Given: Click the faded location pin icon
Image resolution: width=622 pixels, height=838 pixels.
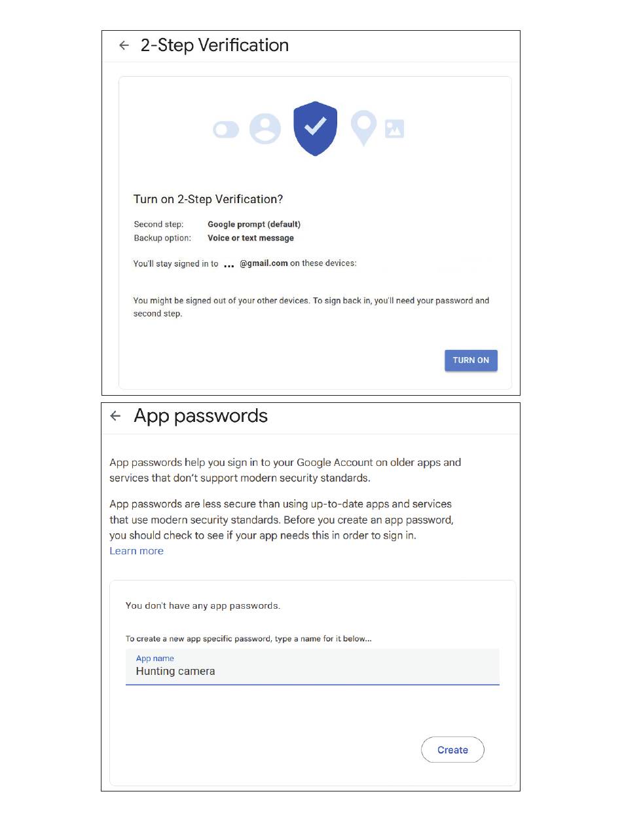Looking at the screenshot, I should click(364, 128).
